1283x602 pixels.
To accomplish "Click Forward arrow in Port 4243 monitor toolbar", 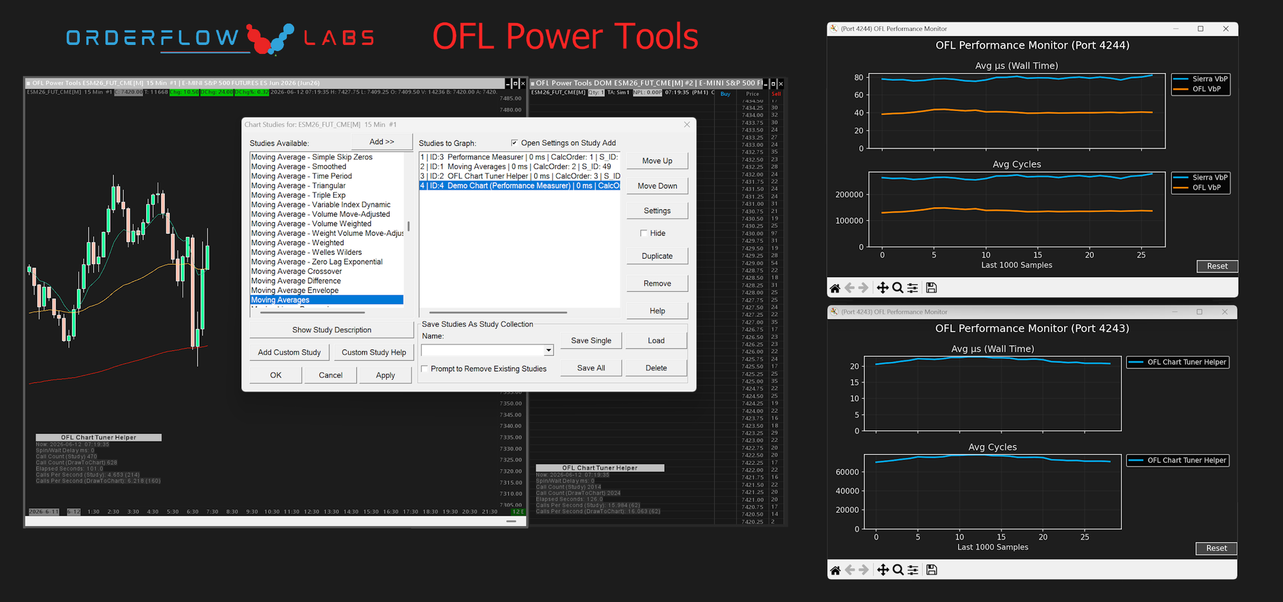I will pyautogui.click(x=864, y=570).
